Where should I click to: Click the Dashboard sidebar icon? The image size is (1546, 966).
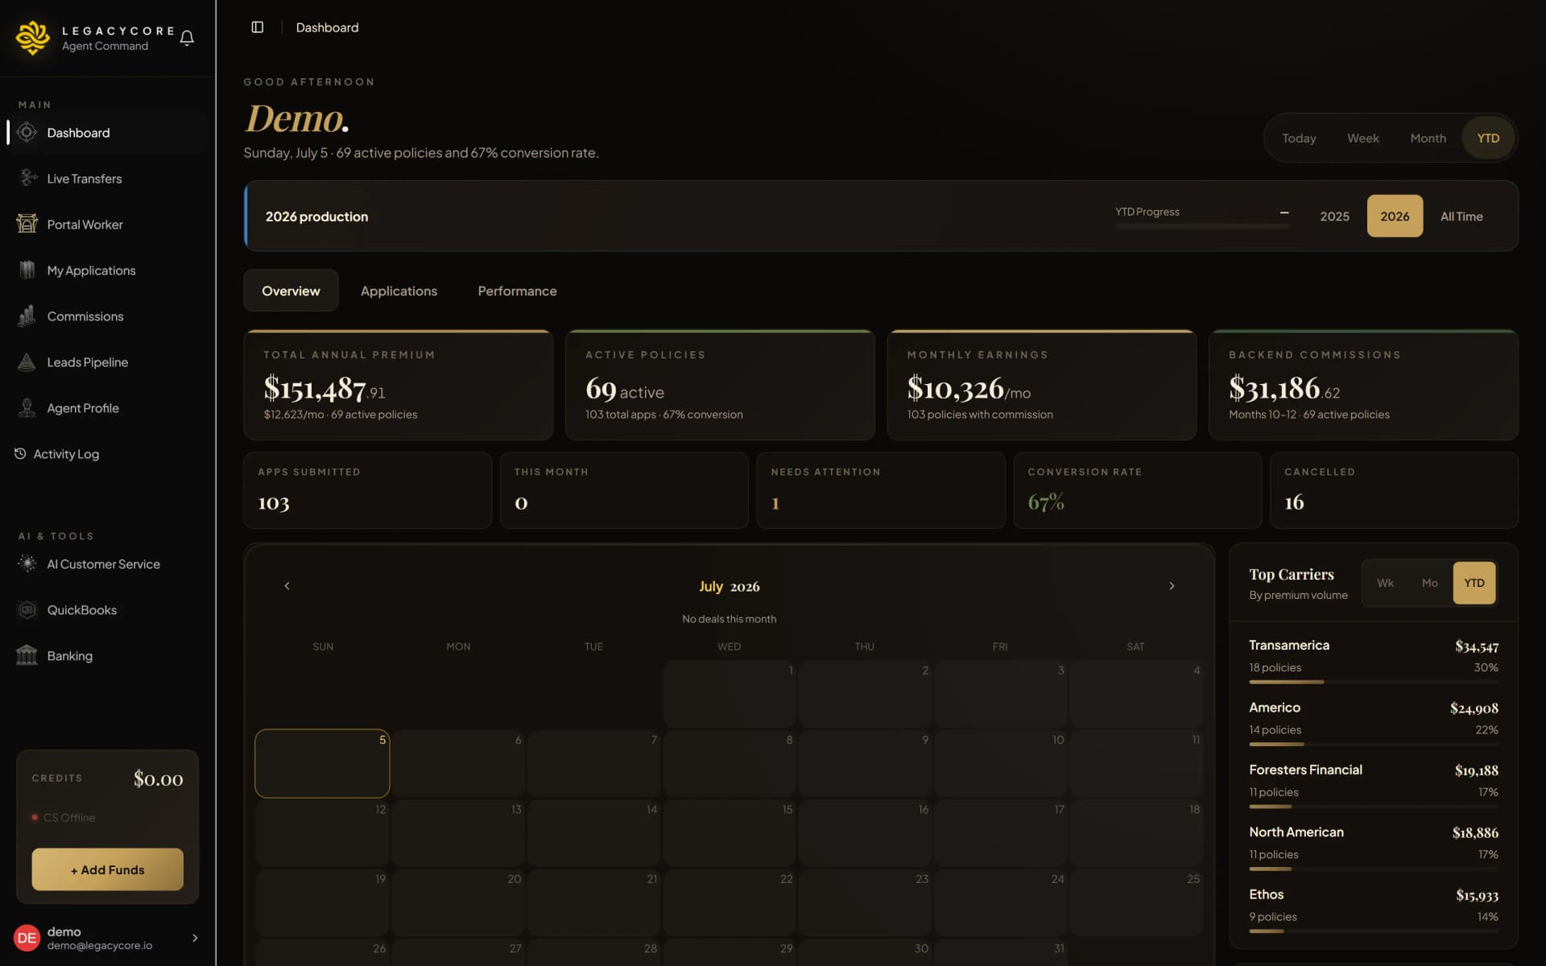point(27,132)
